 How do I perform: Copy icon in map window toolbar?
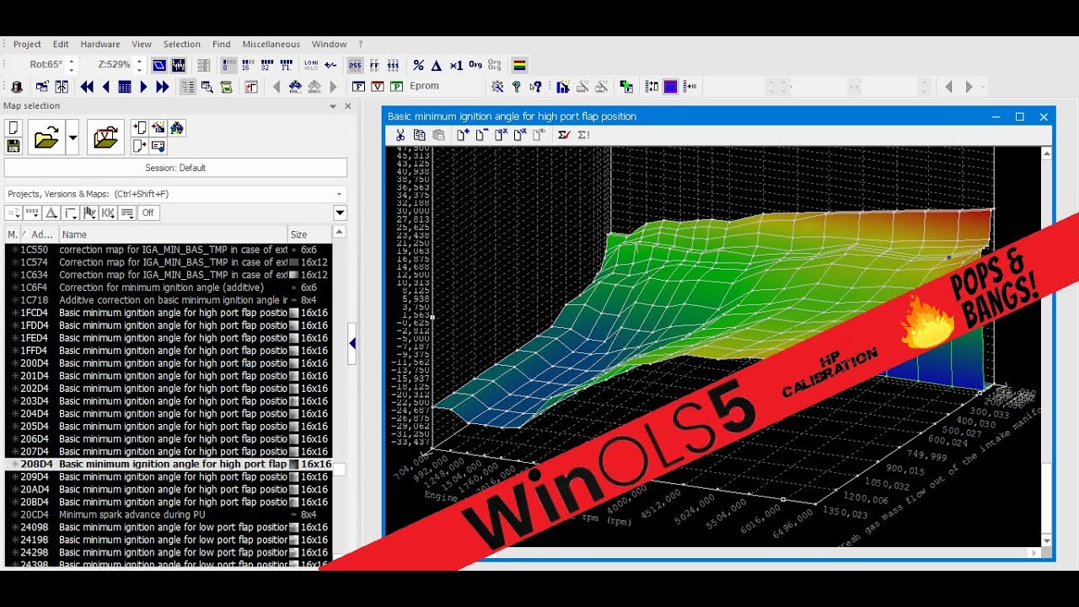pyautogui.click(x=419, y=135)
